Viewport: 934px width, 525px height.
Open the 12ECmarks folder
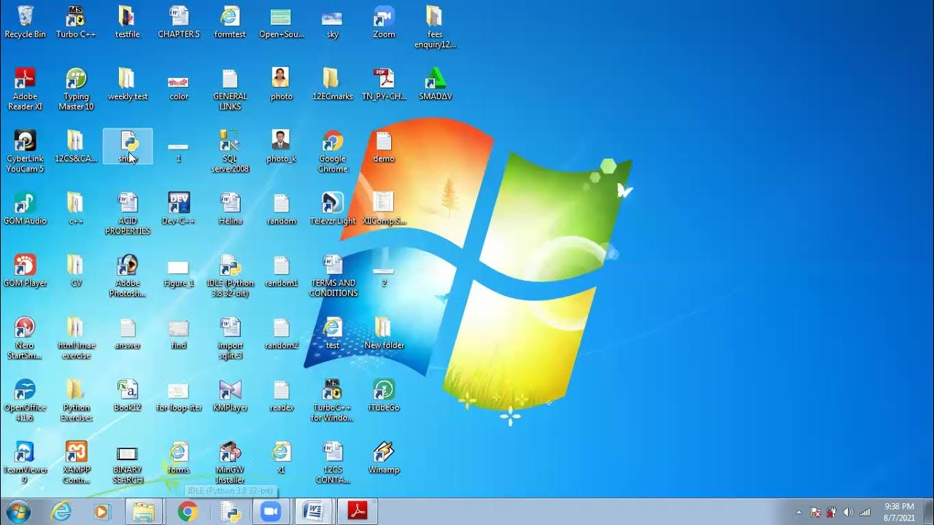(333, 84)
